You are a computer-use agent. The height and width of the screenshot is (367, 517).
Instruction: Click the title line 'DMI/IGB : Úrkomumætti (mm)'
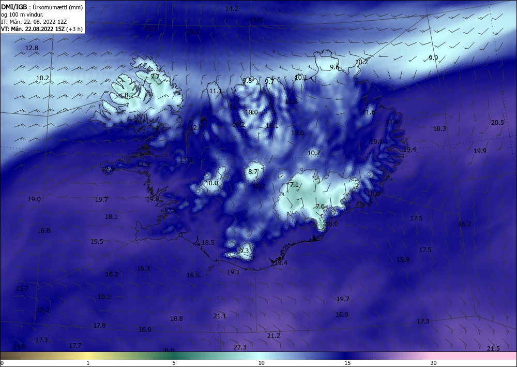click(x=42, y=7)
